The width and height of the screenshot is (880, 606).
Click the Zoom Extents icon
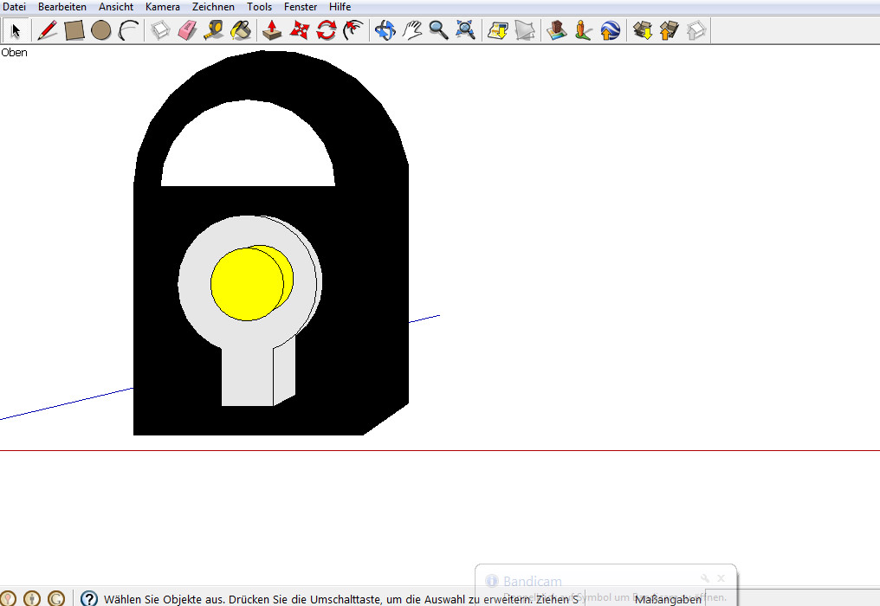466,30
